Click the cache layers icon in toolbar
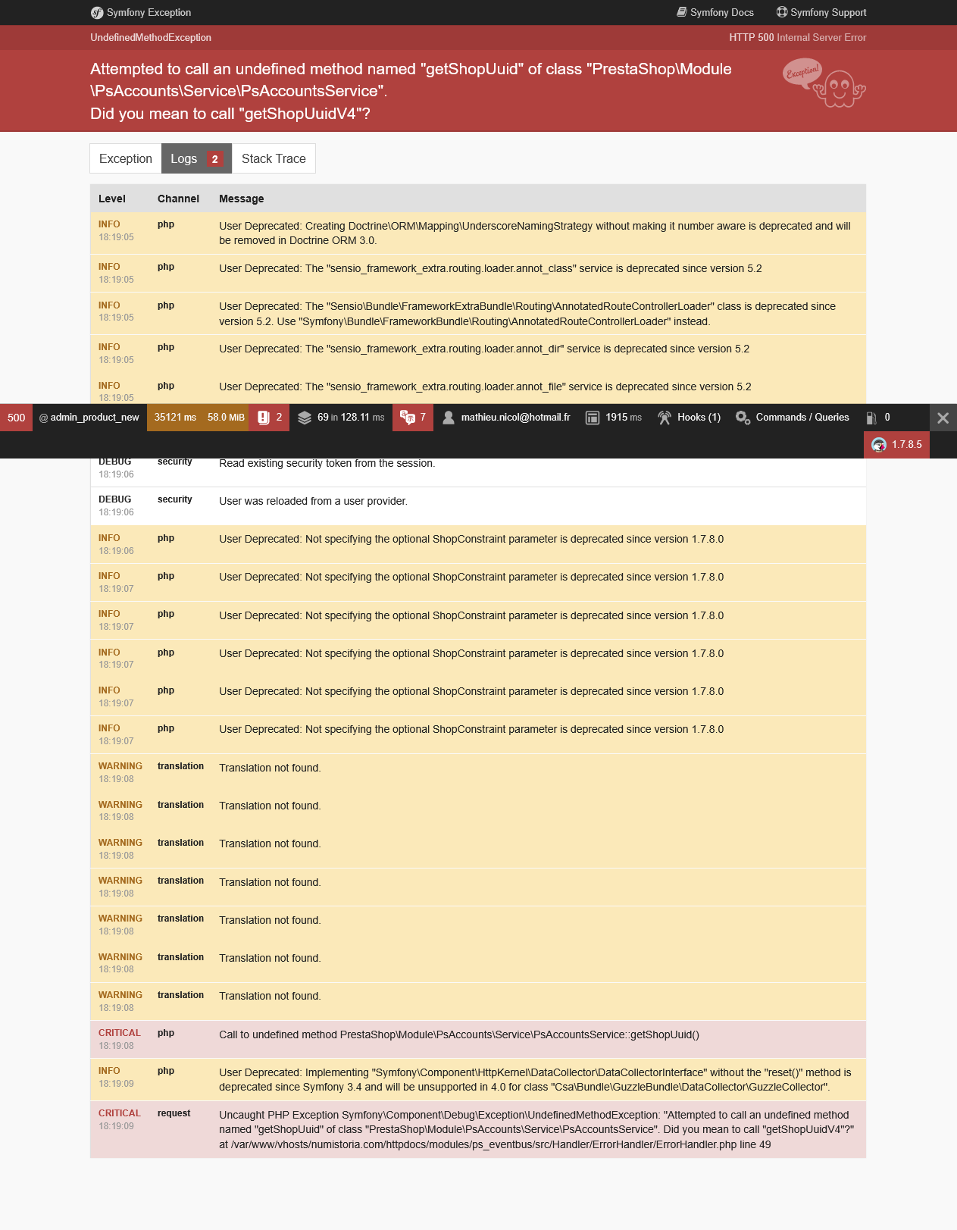This screenshot has width=957, height=1230. coord(305,418)
